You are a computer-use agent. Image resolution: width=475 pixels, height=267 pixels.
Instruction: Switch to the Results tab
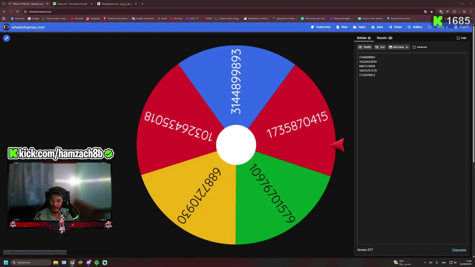(x=384, y=38)
